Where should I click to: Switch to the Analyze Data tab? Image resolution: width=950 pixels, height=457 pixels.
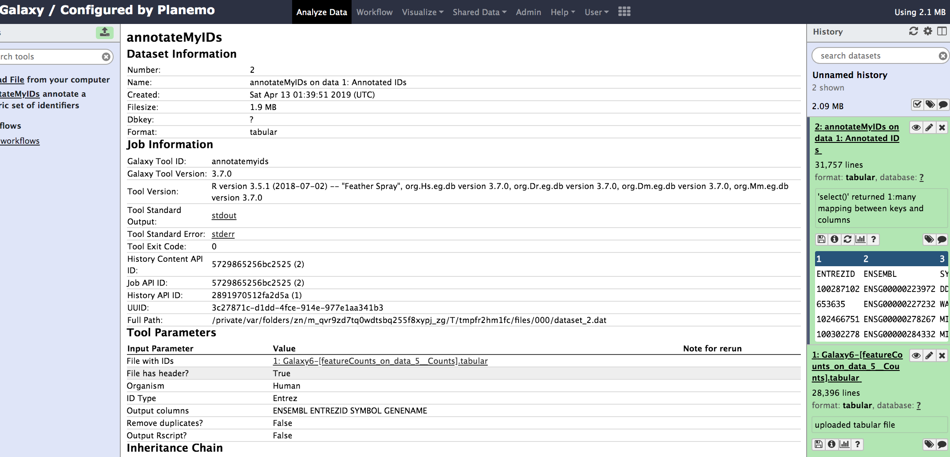(321, 12)
